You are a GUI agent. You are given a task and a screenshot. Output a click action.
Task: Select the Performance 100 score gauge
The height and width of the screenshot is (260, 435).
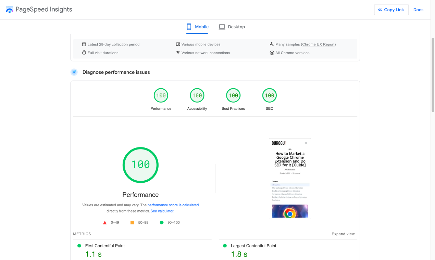[161, 95]
